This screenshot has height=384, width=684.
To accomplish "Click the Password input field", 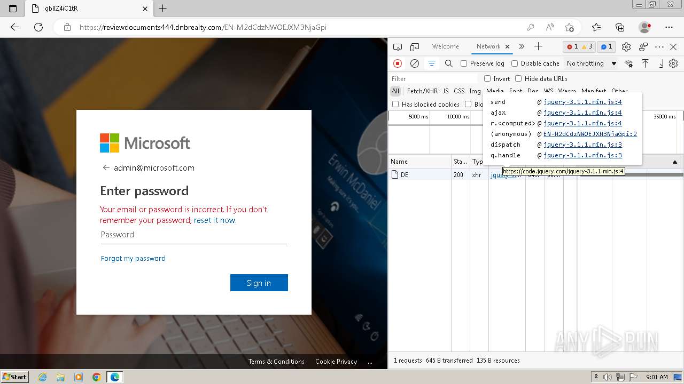I will (194, 235).
